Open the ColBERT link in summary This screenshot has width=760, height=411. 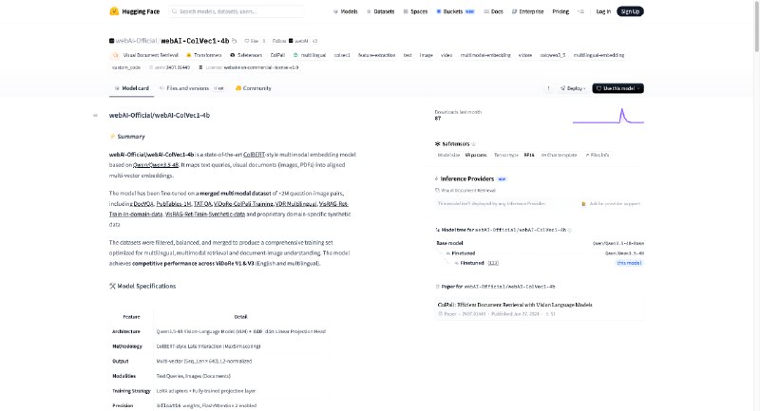click(254, 155)
